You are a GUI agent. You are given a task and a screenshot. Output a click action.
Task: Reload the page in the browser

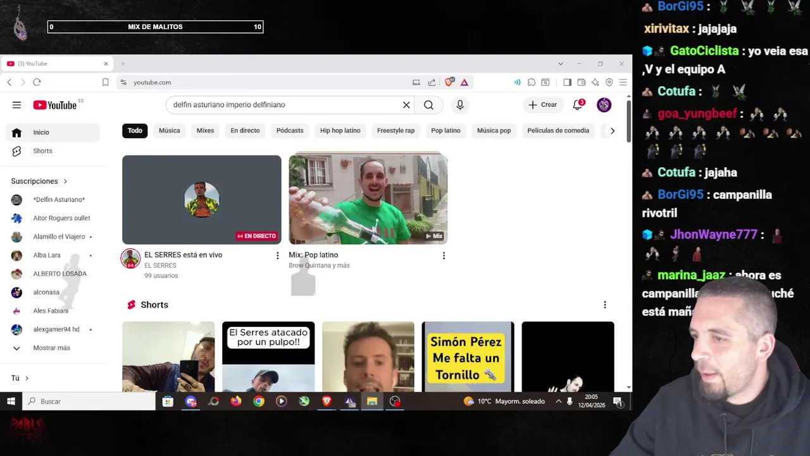point(37,82)
